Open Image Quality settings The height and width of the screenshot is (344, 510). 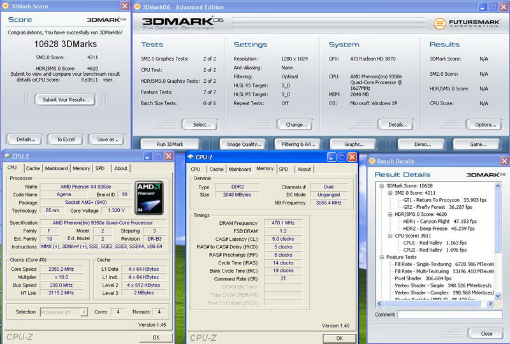244,145
